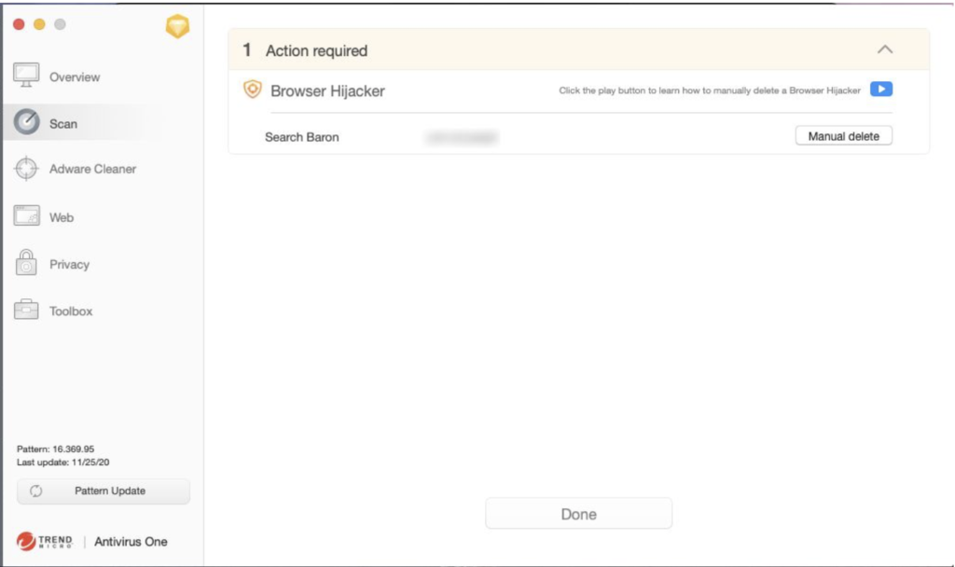Click the Trend Micro logo
This screenshot has height=567, width=955.
click(43, 542)
